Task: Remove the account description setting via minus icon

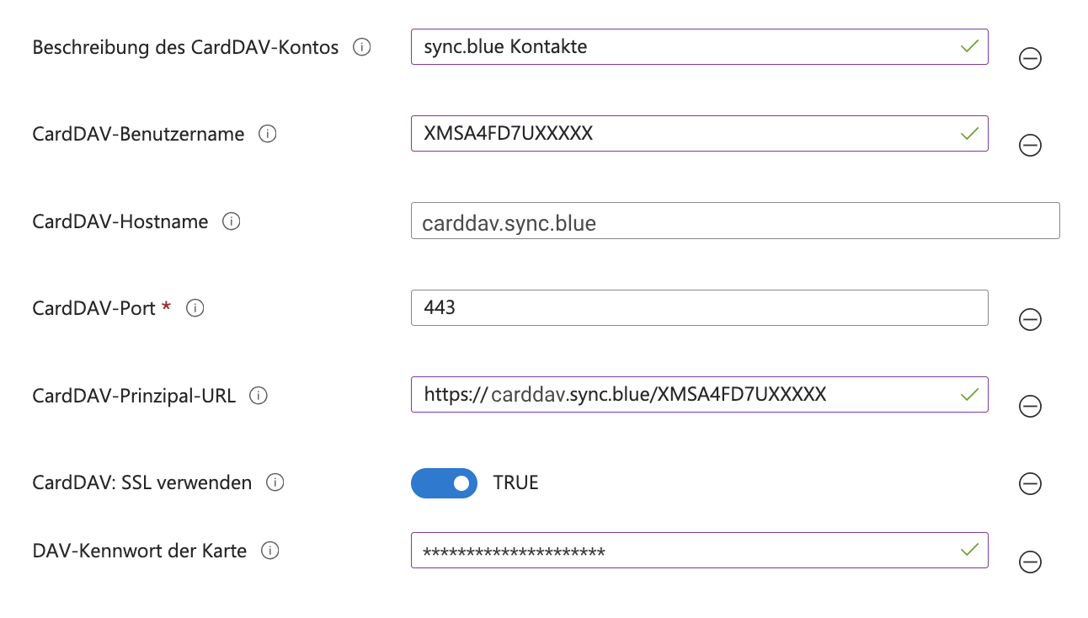Action: coord(1030,58)
